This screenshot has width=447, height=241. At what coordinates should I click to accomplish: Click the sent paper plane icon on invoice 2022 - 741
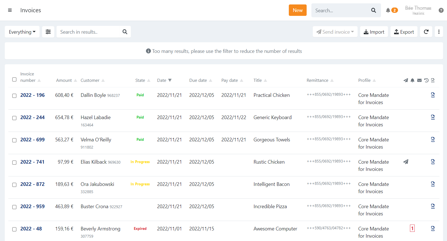click(x=406, y=162)
